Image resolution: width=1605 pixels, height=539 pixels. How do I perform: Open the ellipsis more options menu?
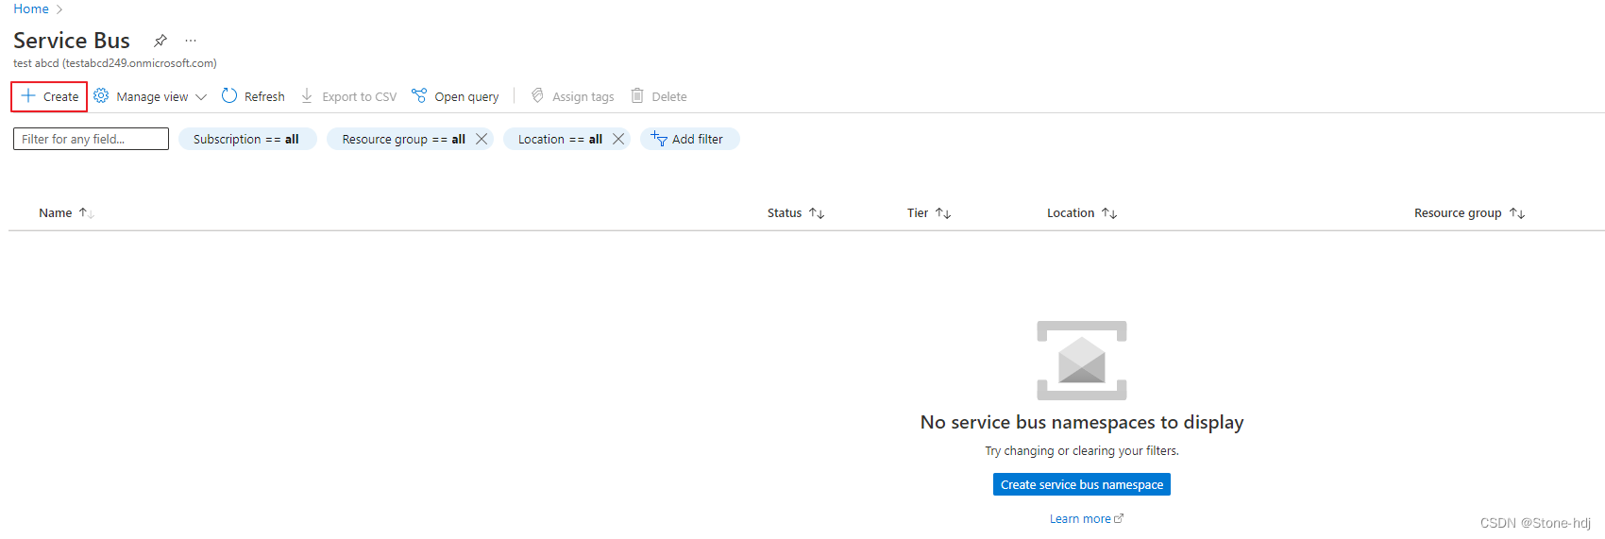[x=191, y=41]
